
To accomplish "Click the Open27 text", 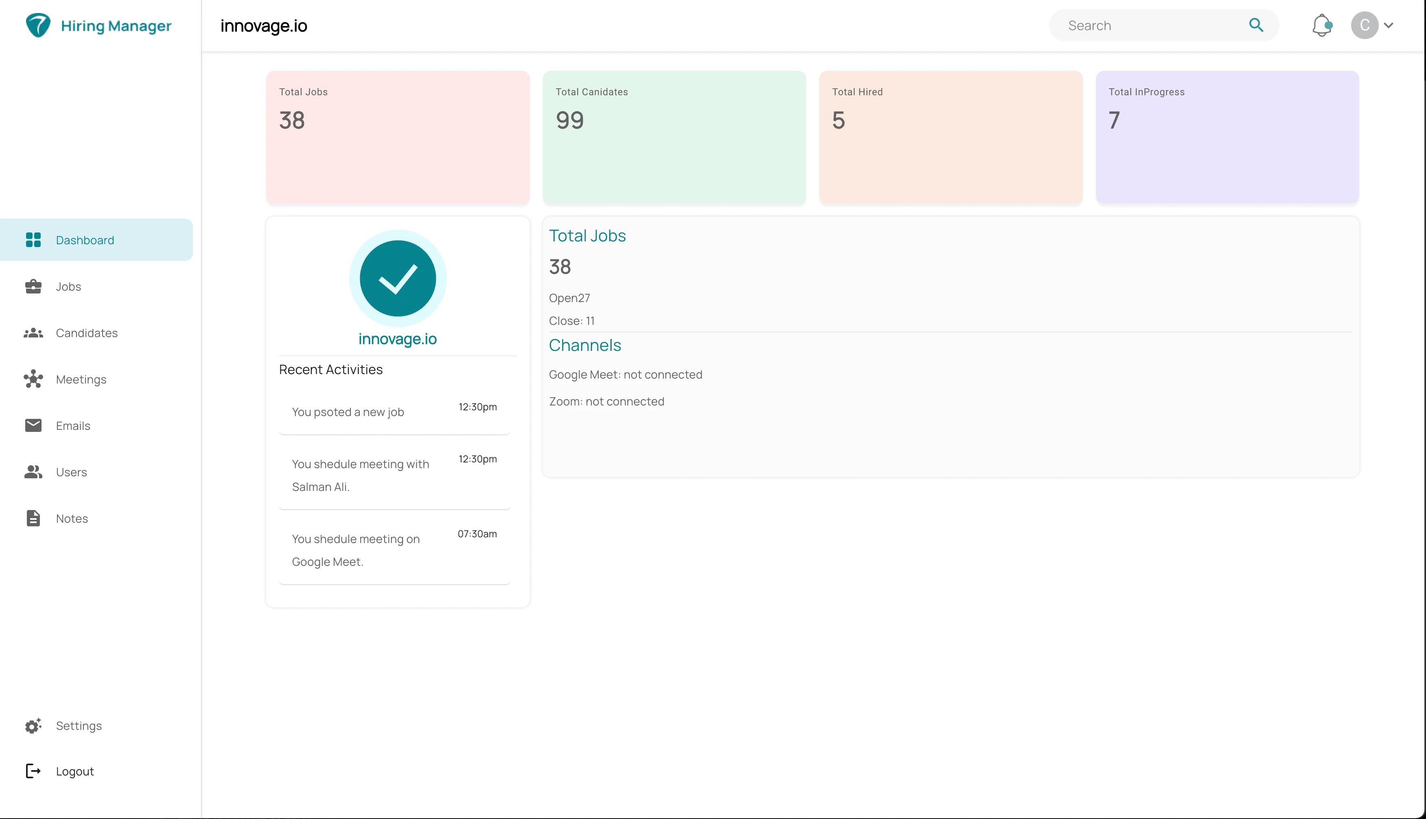I will [569, 298].
